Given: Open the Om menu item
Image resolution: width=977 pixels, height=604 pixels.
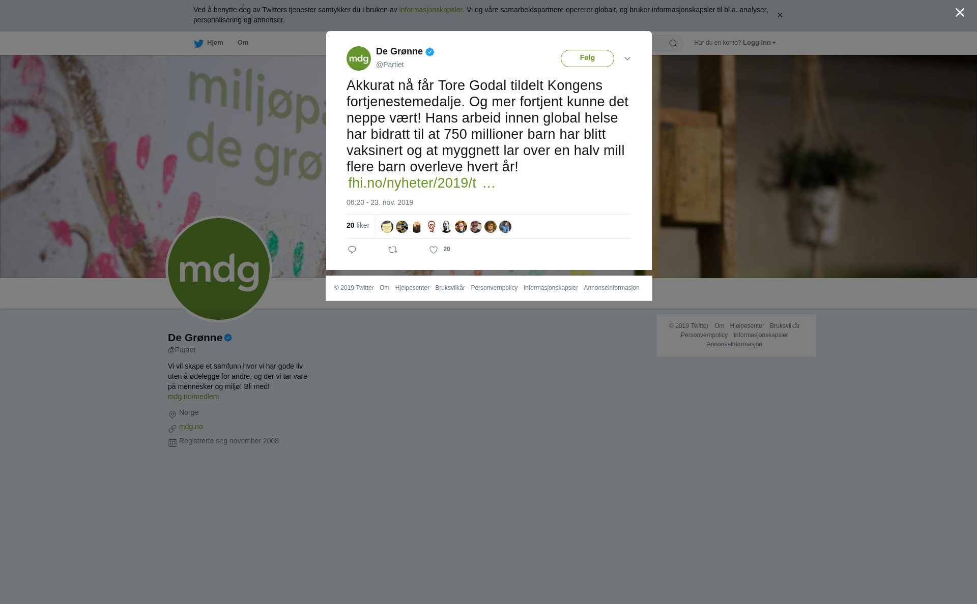Looking at the screenshot, I should coord(243,43).
